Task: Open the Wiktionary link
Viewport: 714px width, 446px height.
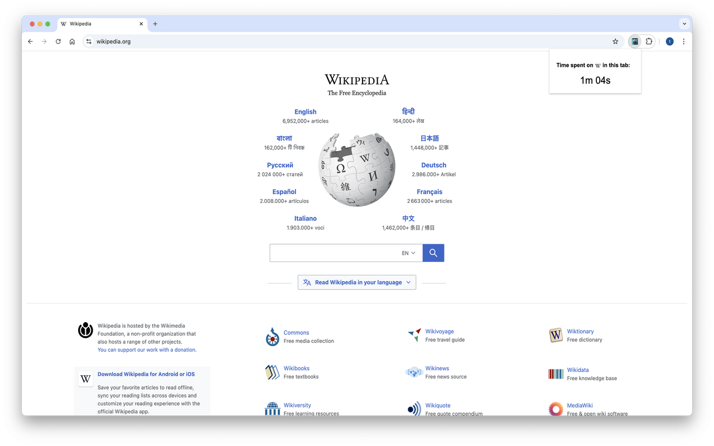Action: (x=580, y=332)
